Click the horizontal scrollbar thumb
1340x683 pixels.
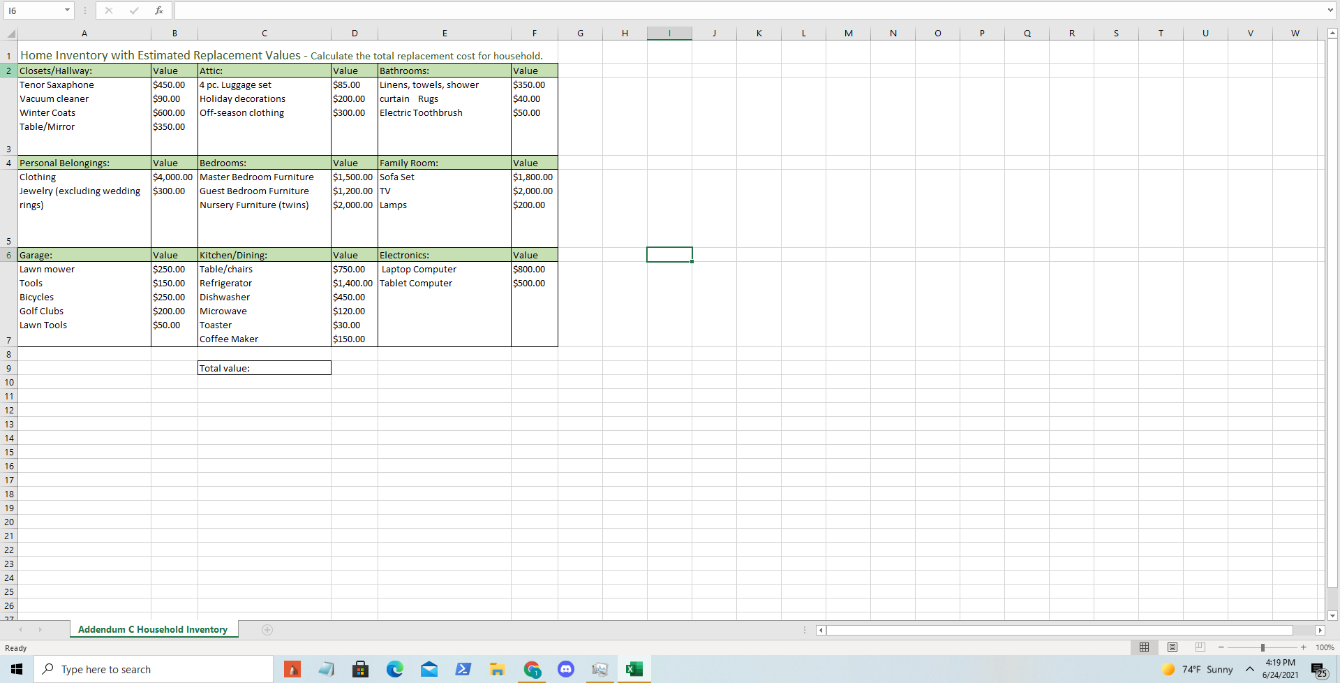pyautogui.click(x=1059, y=630)
